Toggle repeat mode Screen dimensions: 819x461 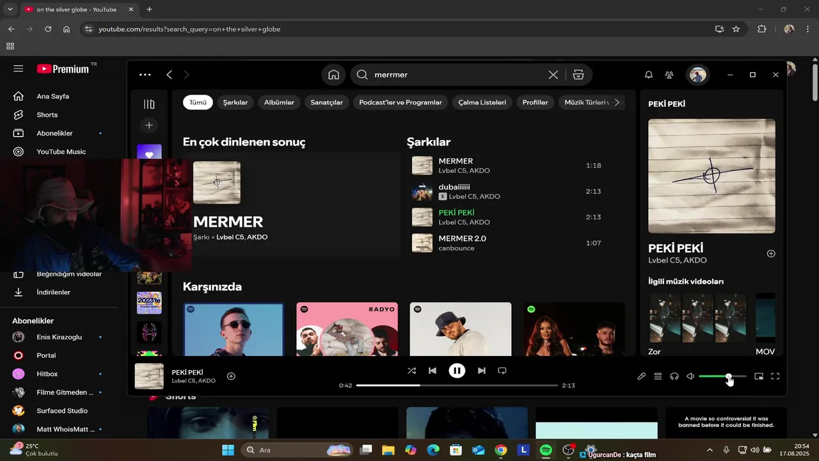(502, 371)
